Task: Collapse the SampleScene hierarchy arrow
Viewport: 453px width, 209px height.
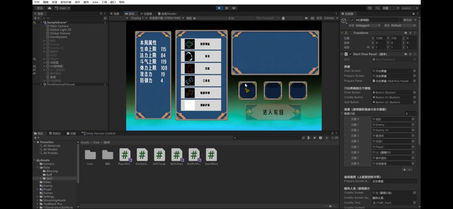Action: pyautogui.click(x=41, y=22)
